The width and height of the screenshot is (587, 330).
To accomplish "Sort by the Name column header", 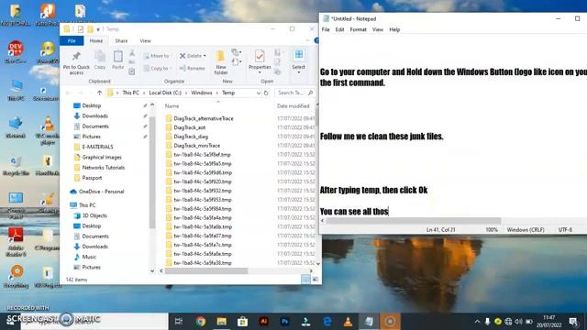I will [172, 106].
